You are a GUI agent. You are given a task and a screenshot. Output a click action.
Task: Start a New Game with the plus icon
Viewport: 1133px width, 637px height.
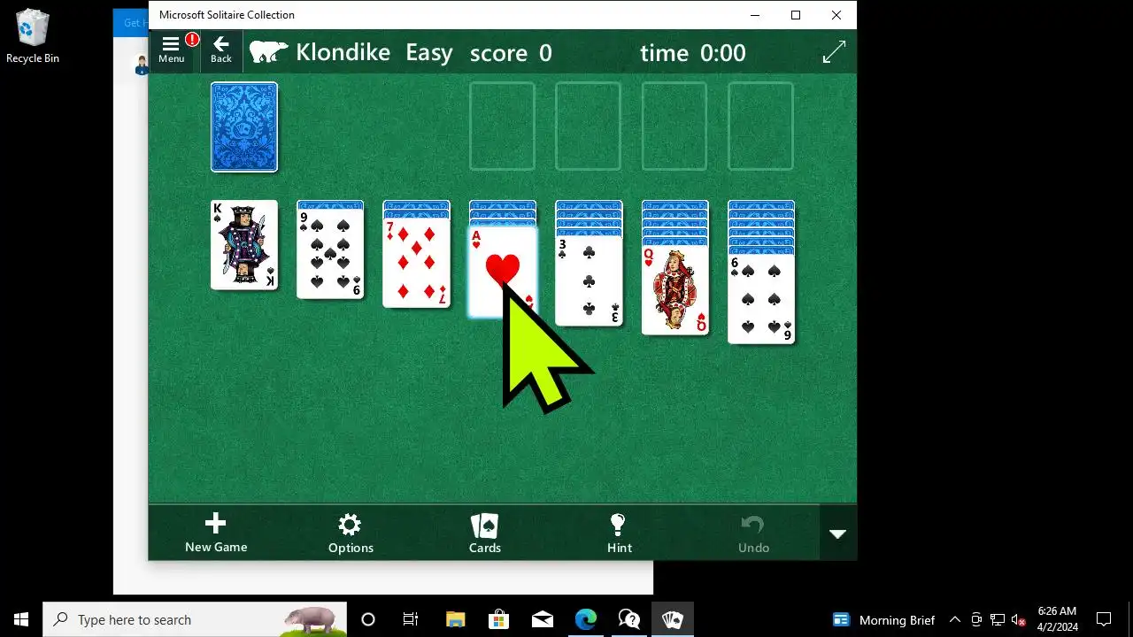tap(216, 533)
